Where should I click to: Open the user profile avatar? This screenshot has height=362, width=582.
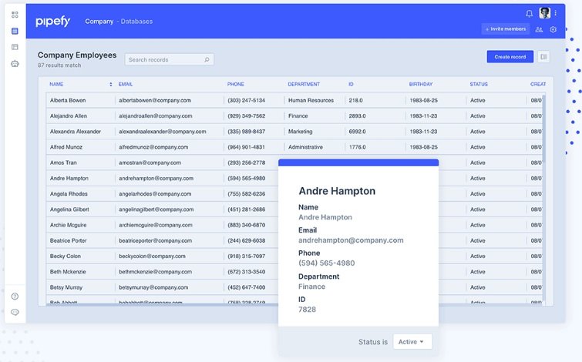[544, 13]
